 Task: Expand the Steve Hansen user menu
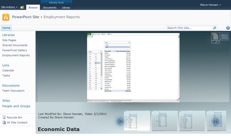[210, 5]
